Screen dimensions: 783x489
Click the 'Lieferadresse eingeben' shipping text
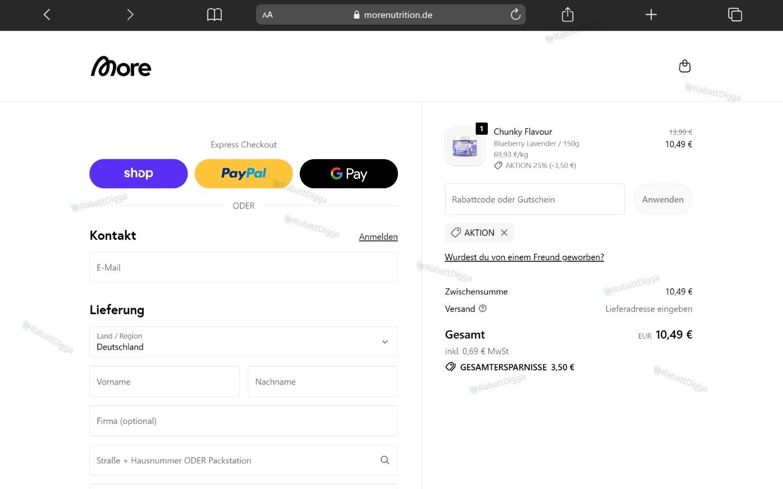click(649, 309)
